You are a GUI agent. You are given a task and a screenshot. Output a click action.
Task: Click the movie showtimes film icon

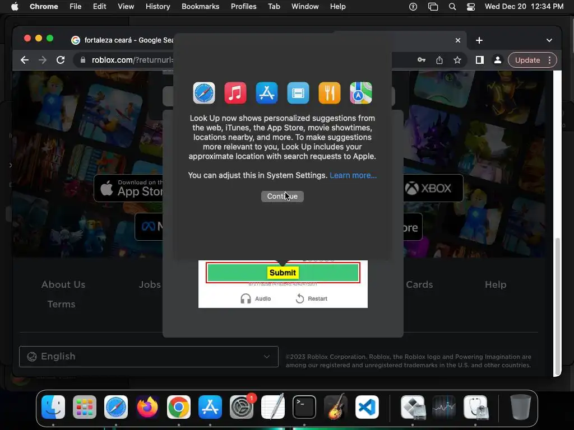(298, 93)
